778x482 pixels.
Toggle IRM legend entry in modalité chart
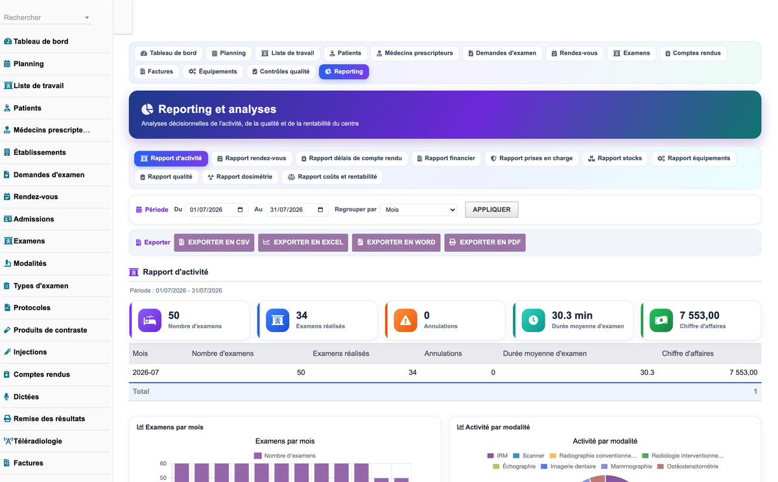tap(496, 456)
